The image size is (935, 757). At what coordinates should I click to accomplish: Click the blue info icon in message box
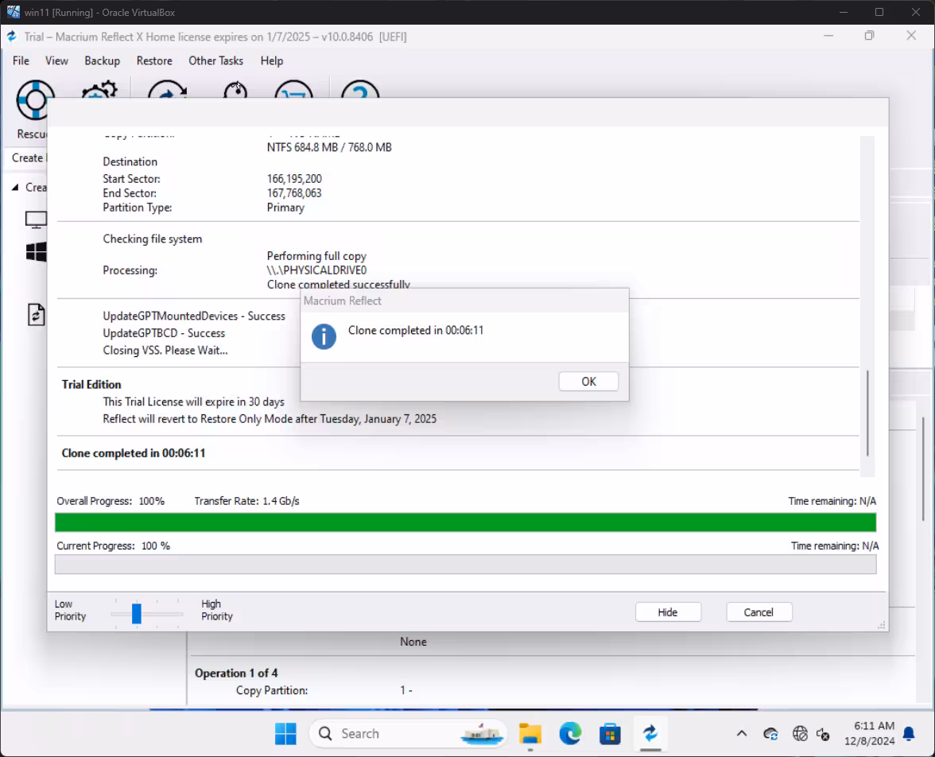click(324, 336)
